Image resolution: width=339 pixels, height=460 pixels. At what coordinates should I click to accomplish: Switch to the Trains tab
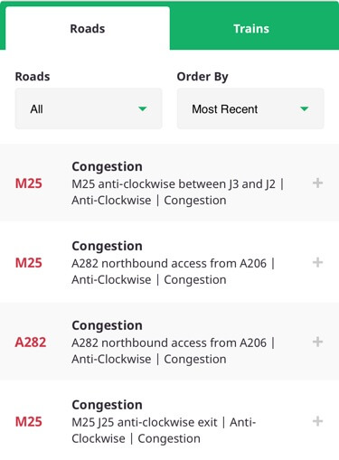[251, 29]
